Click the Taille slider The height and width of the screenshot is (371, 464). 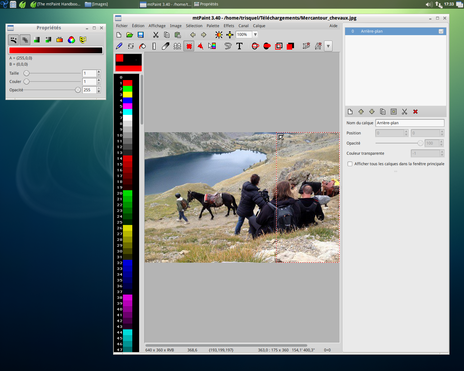(x=52, y=73)
